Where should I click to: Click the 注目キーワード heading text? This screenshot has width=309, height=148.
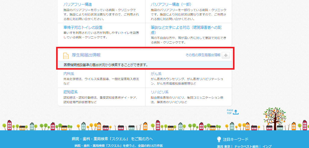236,139
